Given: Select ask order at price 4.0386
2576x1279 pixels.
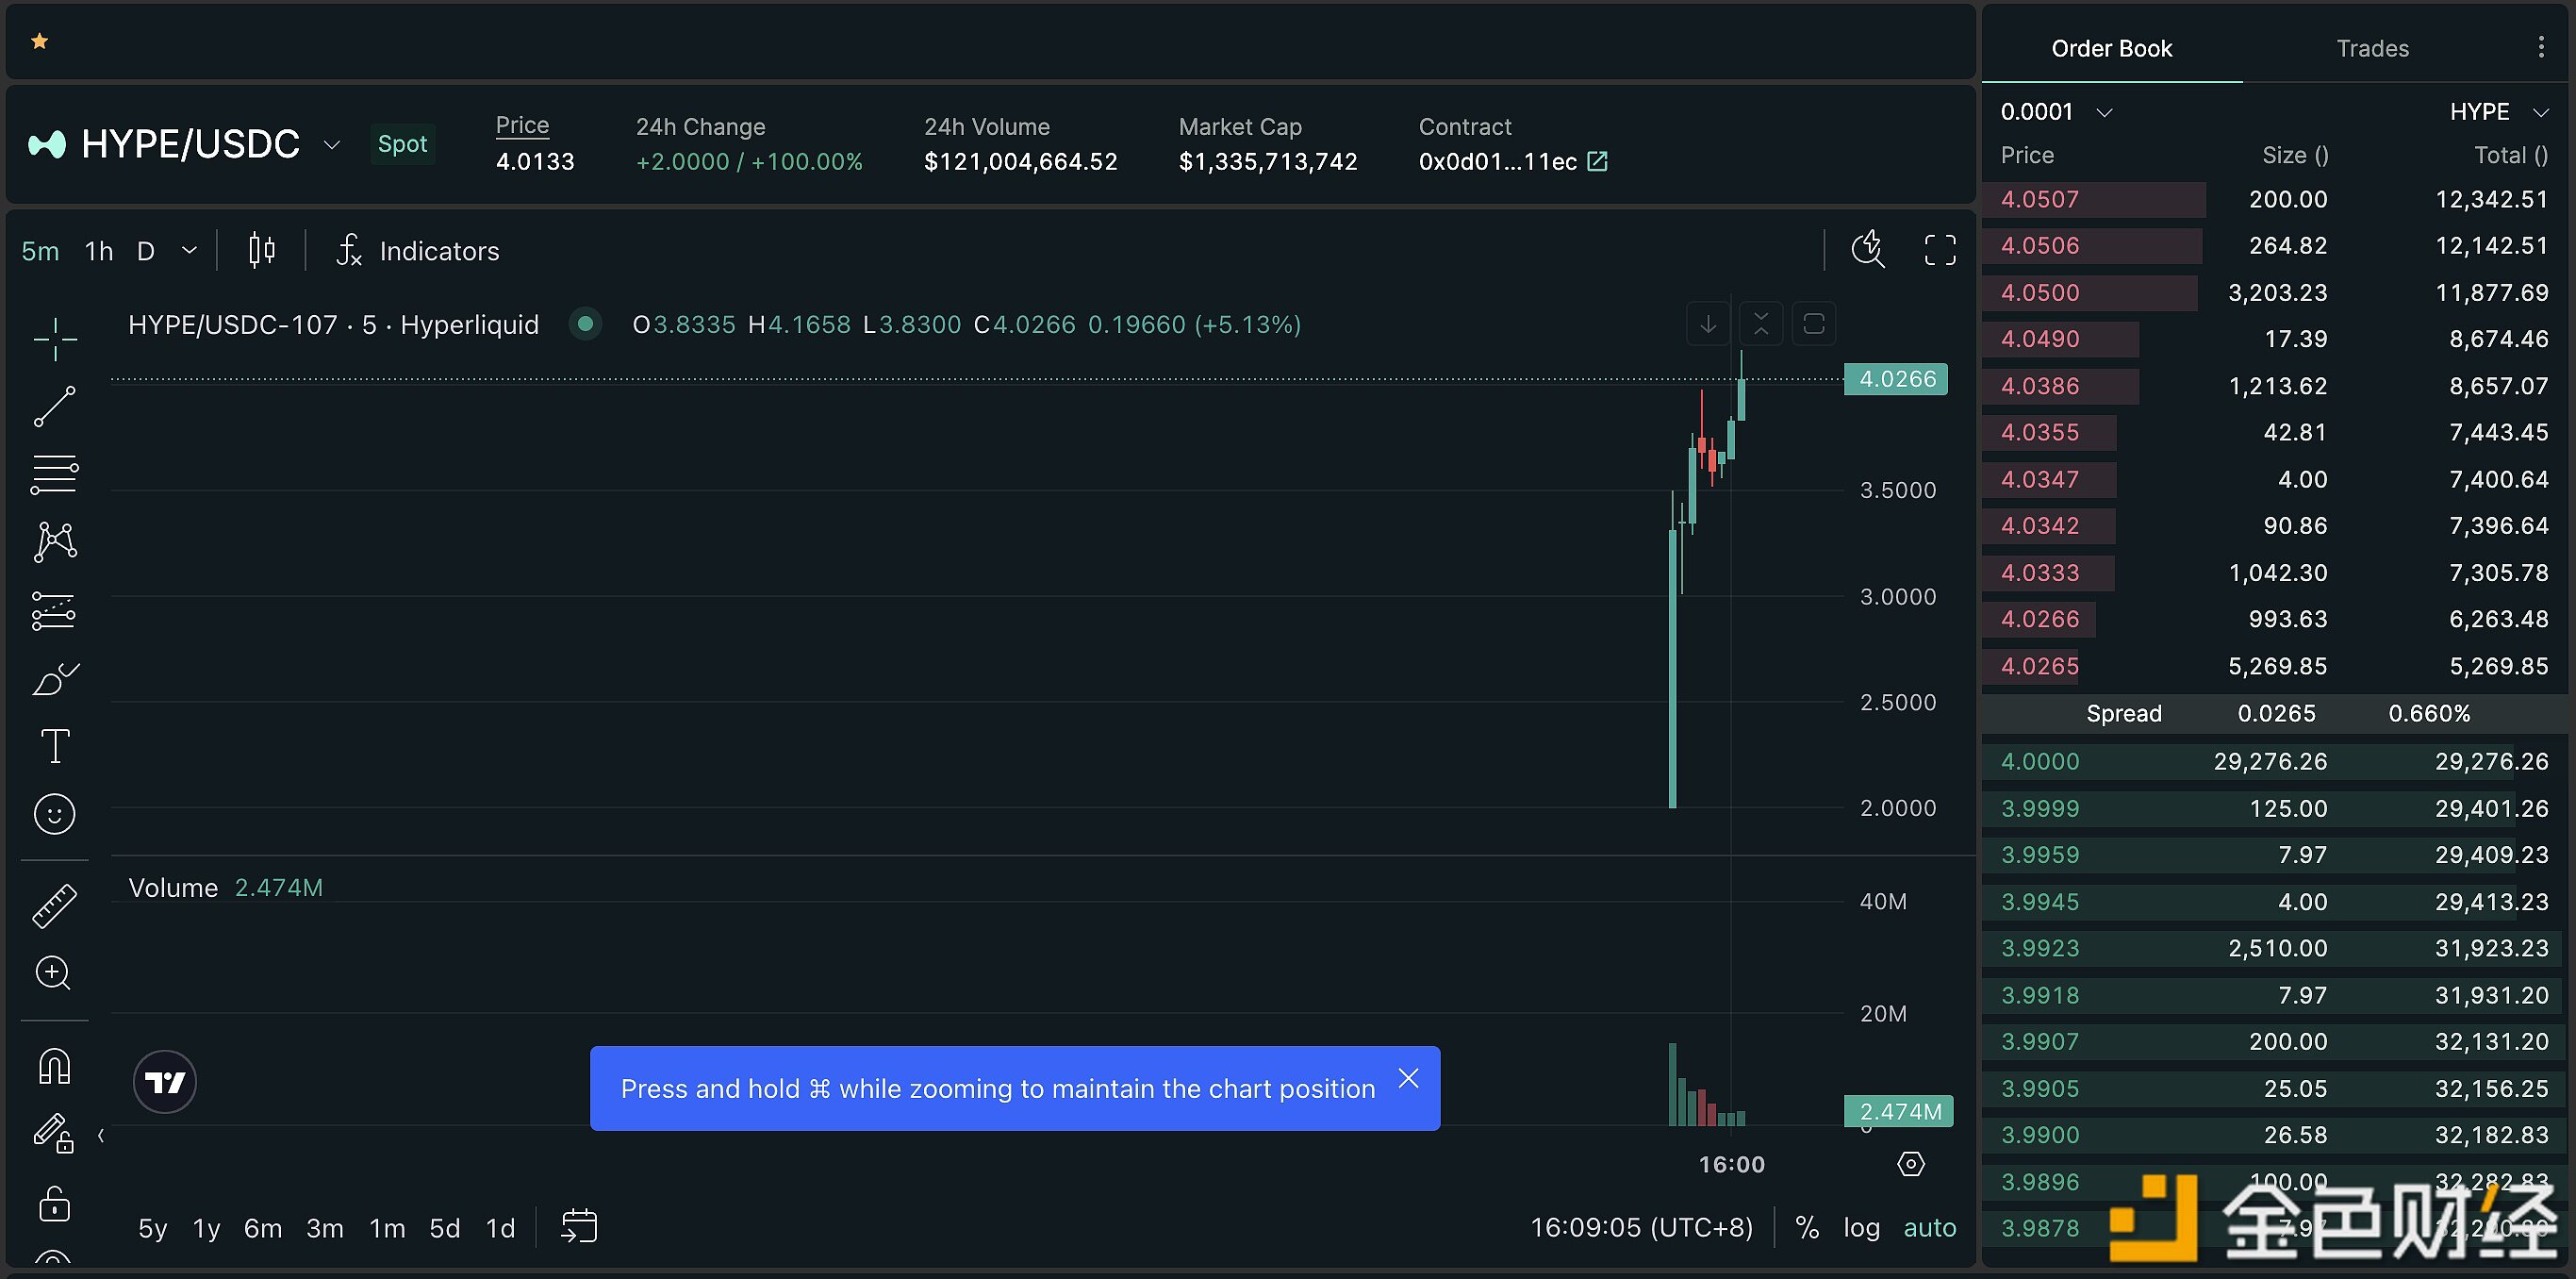Looking at the screenshot, I should click(2274, 386).
